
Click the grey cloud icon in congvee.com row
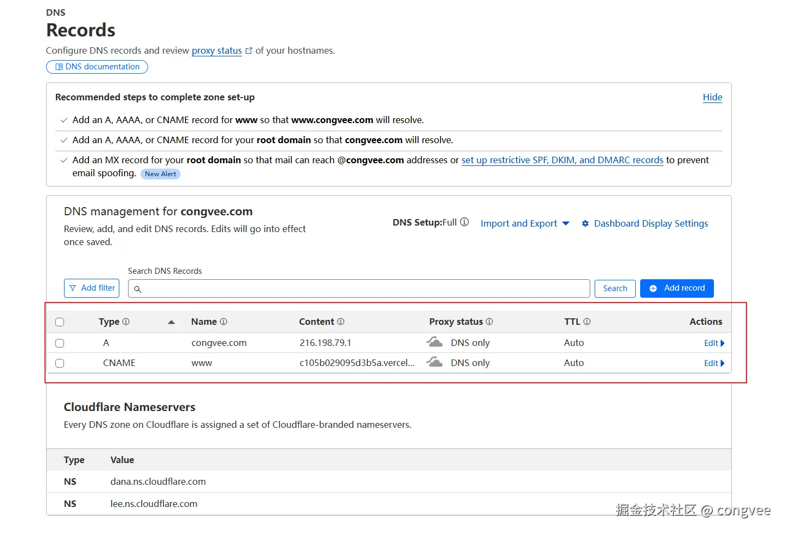[434, 342]
